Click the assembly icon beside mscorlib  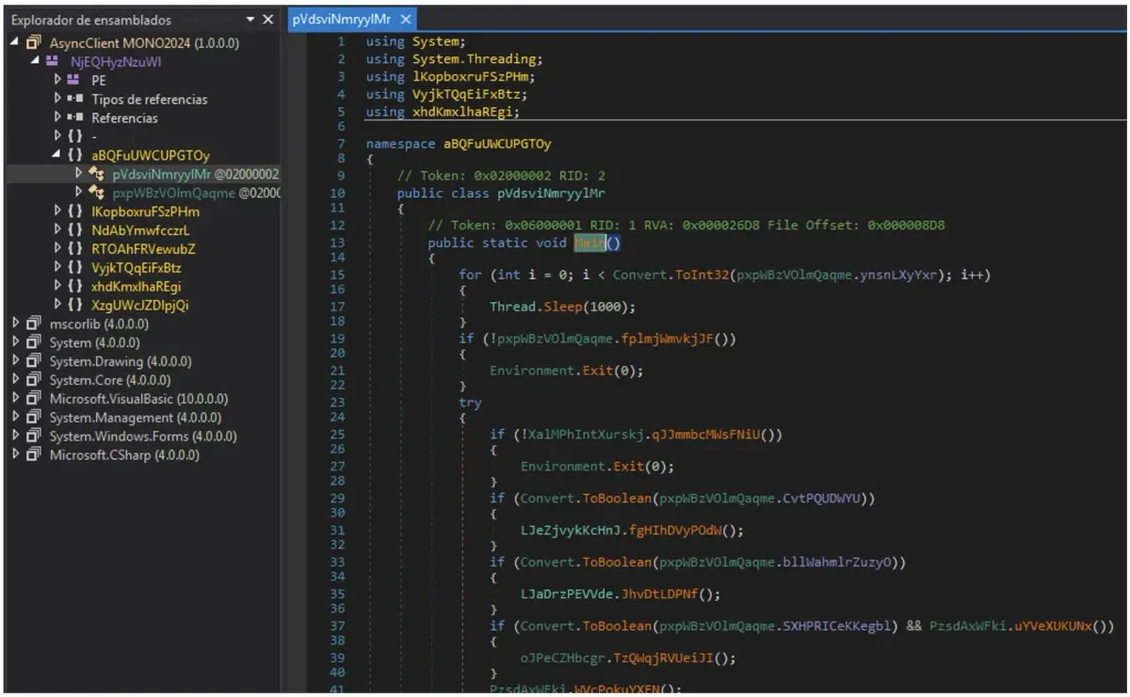[35, 324]
